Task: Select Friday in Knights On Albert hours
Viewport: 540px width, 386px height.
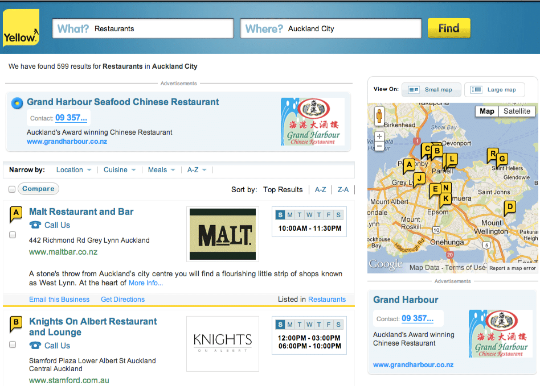Action: tap(329, 325)
